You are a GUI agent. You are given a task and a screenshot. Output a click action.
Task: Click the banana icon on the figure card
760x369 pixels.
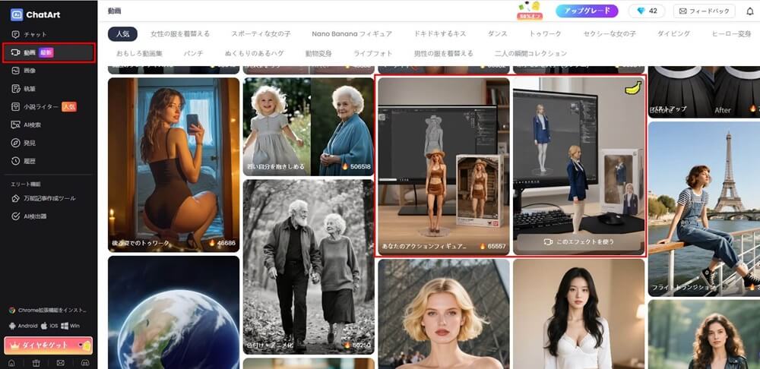click(x=632, y=89)
